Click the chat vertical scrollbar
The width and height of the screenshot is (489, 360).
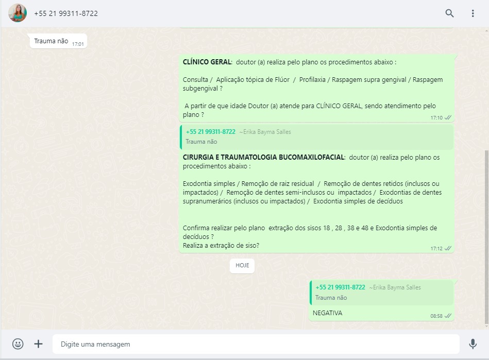[x=487, y=237]
